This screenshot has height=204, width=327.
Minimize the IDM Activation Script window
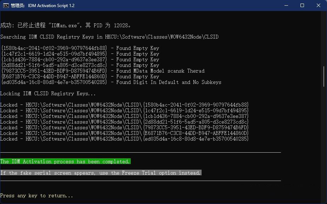point(286,5)
